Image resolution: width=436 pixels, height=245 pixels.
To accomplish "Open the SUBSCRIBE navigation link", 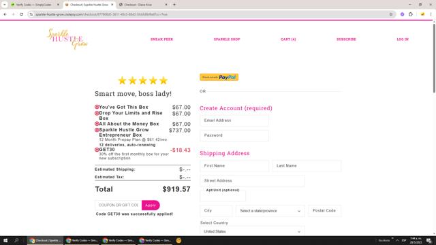I will tap(347, 39).
